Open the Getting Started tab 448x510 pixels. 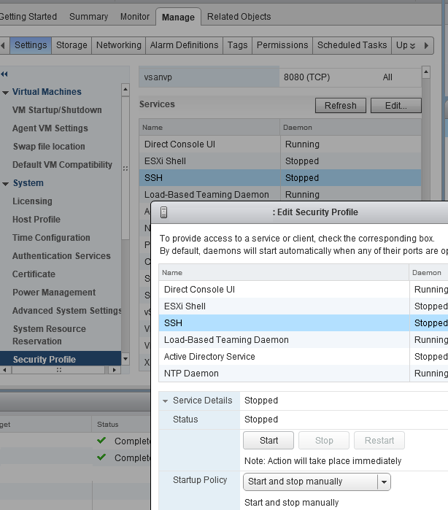28,17
